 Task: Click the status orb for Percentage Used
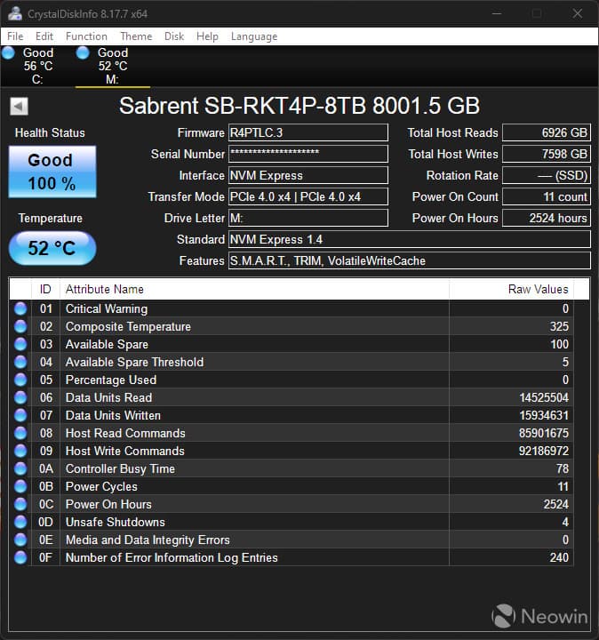[20, 380]
